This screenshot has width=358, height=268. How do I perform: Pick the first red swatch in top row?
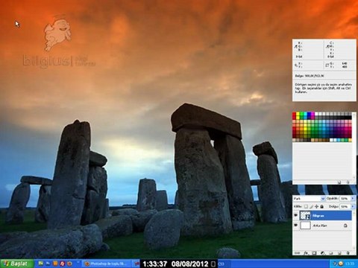tap(294, 114)
